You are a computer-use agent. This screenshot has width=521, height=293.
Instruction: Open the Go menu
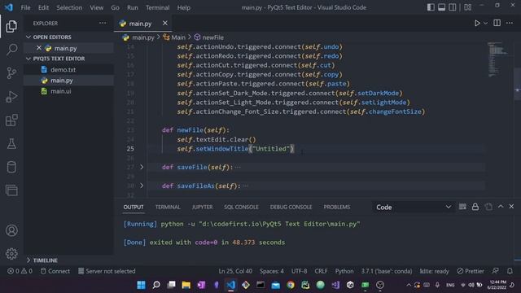115,7
